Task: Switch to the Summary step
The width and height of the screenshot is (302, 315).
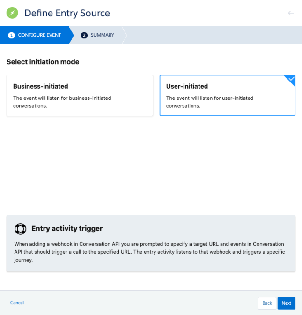Action: 102,35
